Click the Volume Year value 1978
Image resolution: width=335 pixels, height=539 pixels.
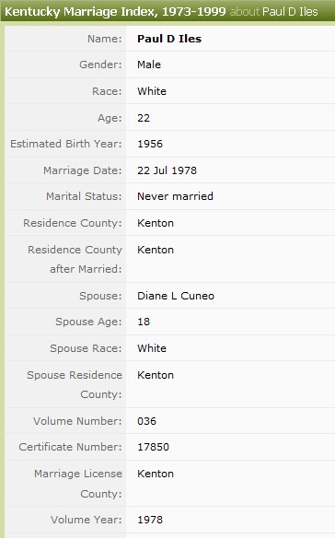tap(150, 520)
